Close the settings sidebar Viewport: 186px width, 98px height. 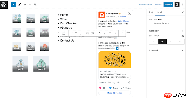click(x=183, y=12)
